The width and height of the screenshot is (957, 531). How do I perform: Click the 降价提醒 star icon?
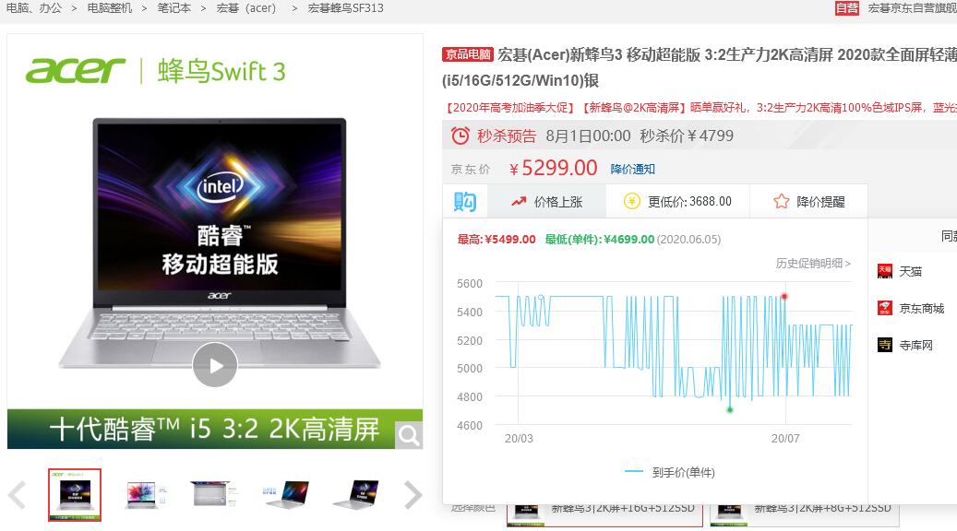(782, 202)
